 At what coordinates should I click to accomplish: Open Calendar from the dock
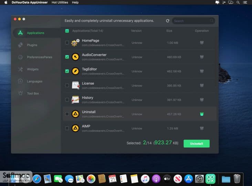[113, 179]
